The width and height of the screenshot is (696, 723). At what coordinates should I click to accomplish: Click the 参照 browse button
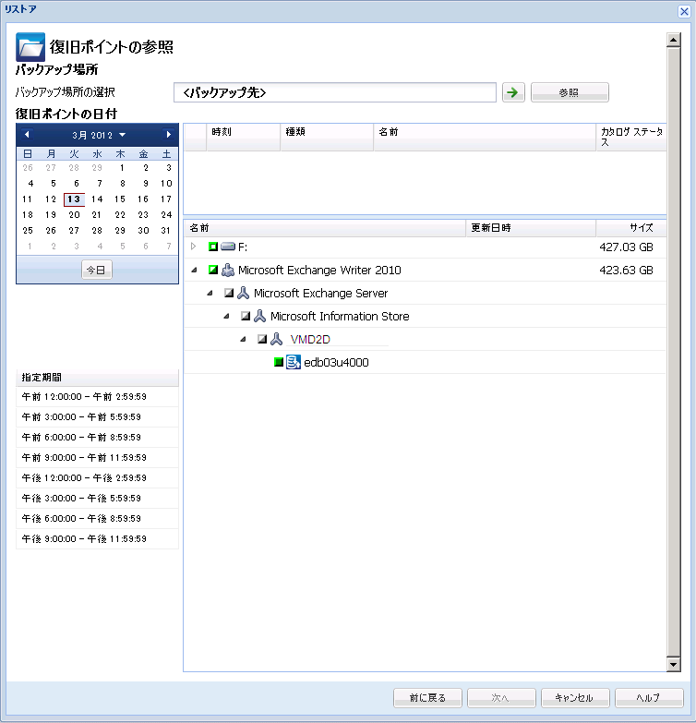pyautogui.click(x=570, y=92)
